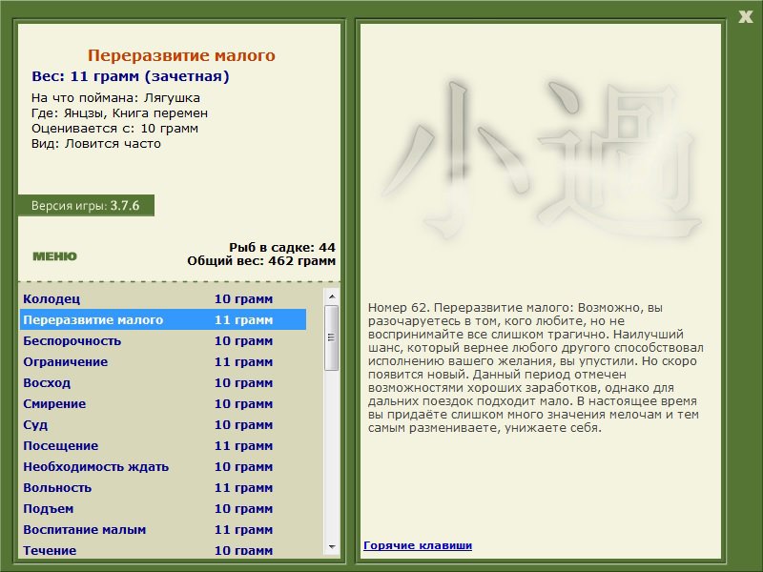Close the window with the X button
The image size is (763, 572).
click(746, 17)
